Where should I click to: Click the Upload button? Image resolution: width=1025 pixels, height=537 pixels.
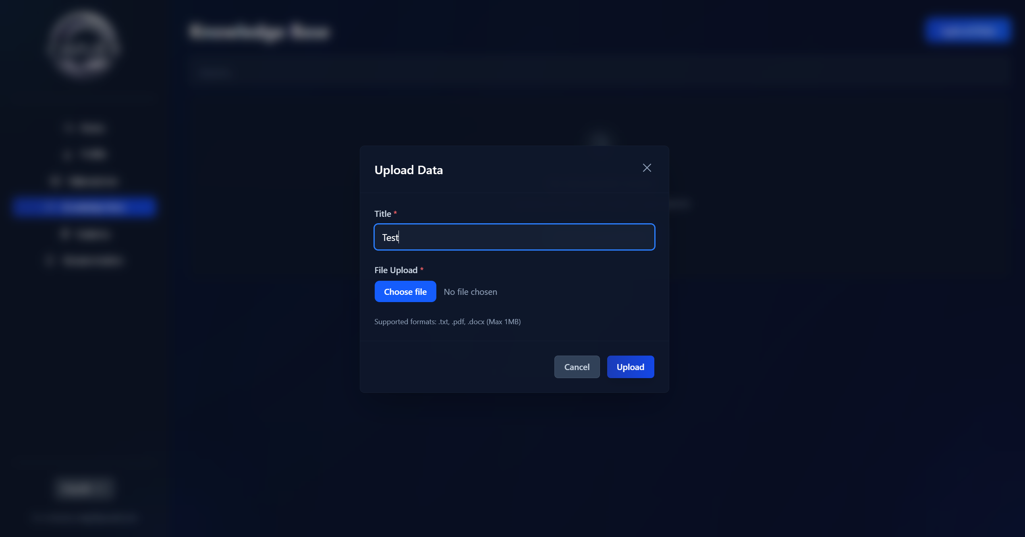tap(630, 367)
